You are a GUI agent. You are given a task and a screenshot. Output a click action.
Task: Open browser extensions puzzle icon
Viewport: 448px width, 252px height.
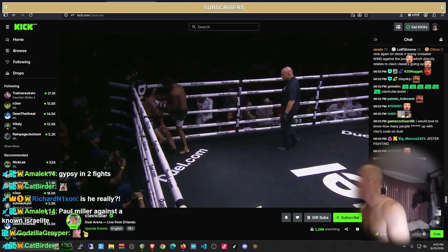[434, 15]
